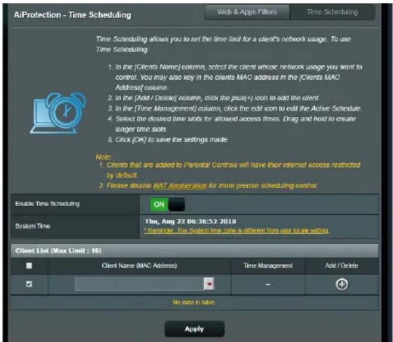Toggle the Enable Time Scheduling ON switch

[168, 204]
